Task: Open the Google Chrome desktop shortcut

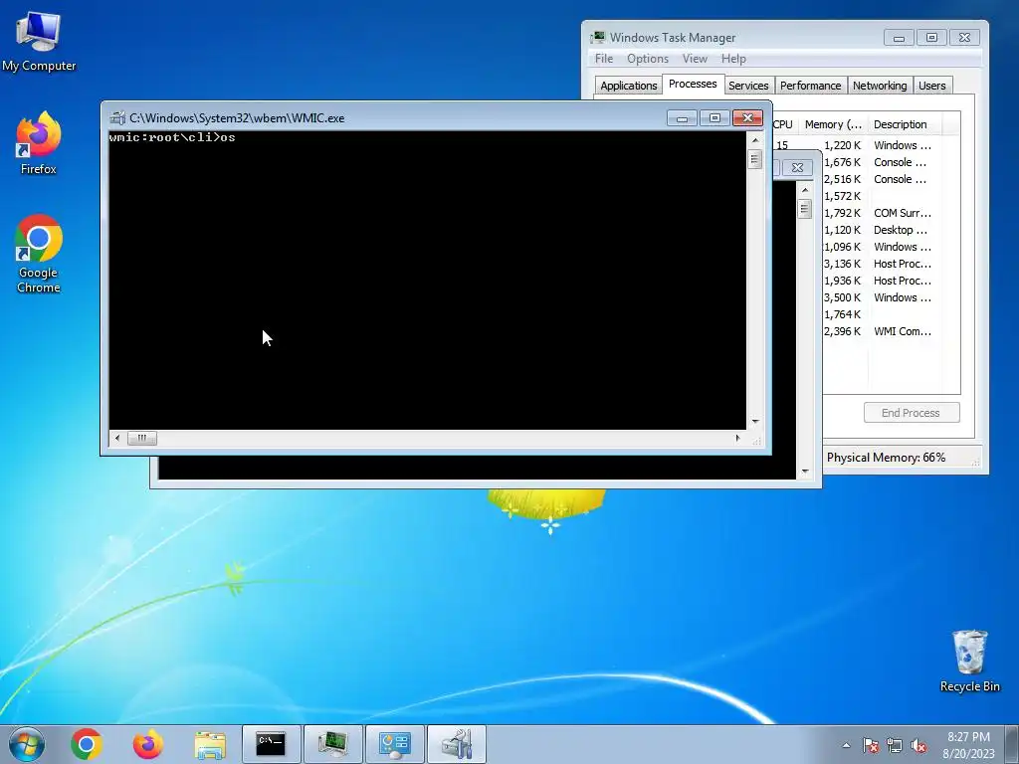Action: pyautogui.click(x=39, y=254)
